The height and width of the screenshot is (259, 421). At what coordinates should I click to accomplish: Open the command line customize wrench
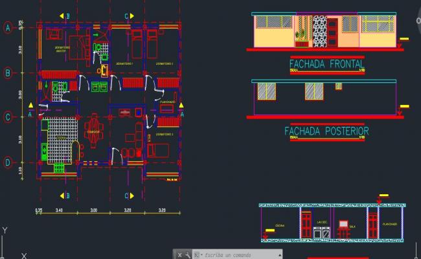click(x=187, y=254)
